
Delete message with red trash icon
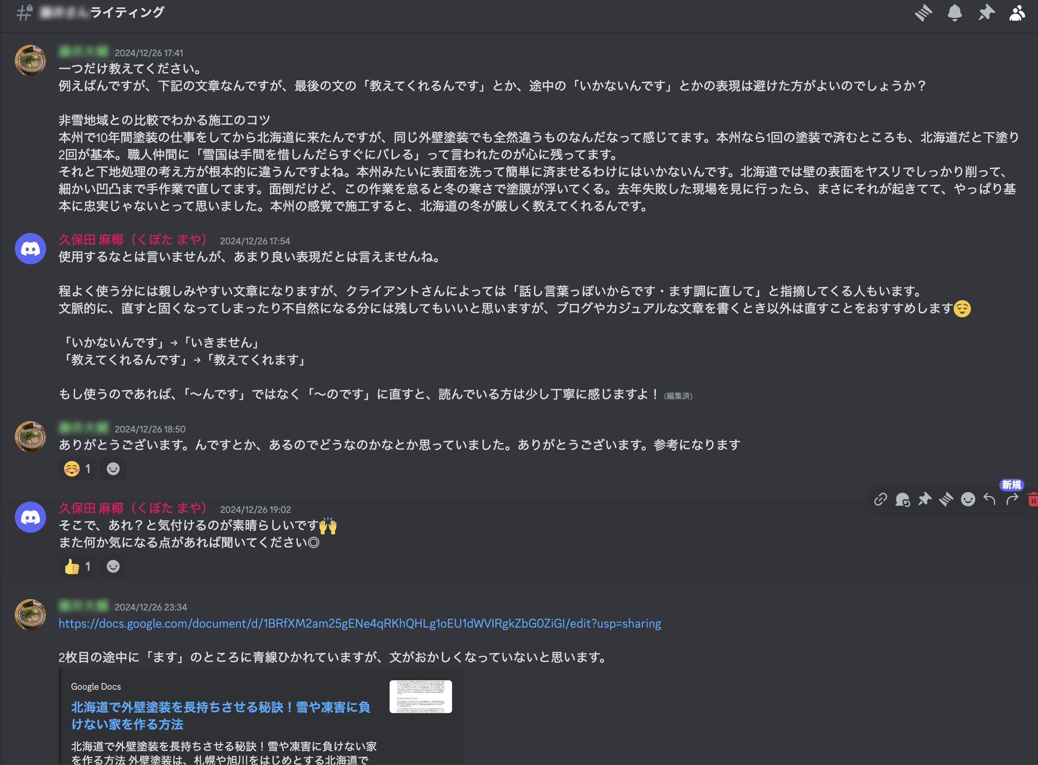point(1033,499)
